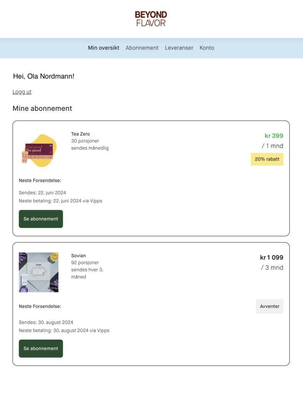
Task: Go to the Leveranser tab
Action: tap(179, 48)
